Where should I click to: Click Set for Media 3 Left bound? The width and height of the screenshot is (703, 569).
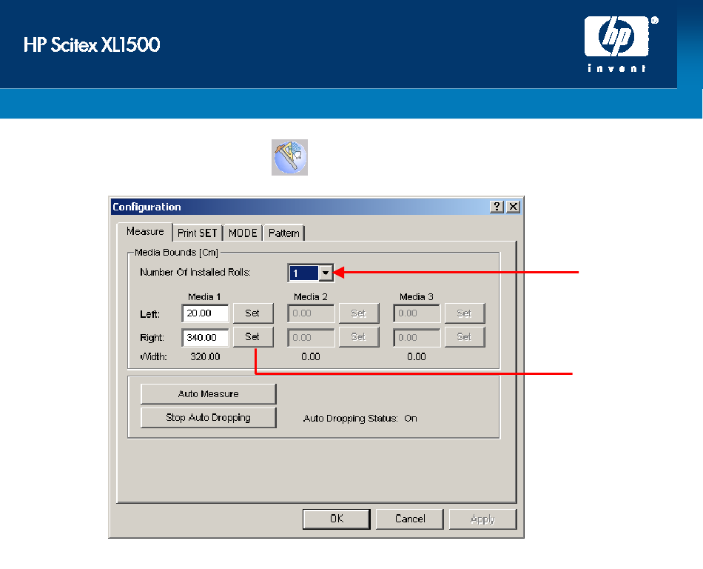465,313
